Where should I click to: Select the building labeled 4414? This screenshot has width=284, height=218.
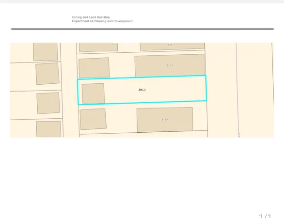tap(170, 65)
